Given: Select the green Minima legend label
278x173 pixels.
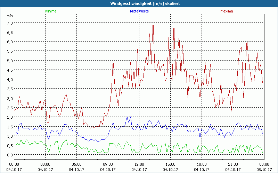Looking at the screenshot, I should pyautogui.click(x=51, y=11).
